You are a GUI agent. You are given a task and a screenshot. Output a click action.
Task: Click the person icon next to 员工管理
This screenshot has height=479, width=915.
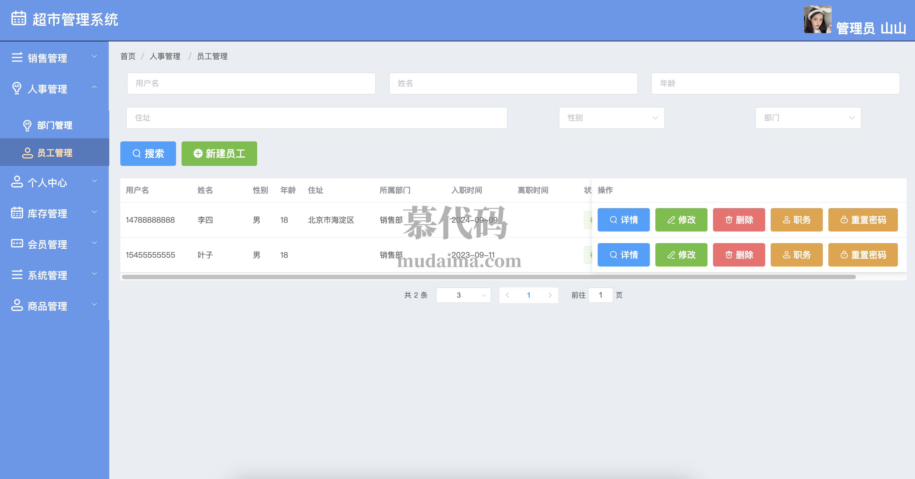(x=27, y=153)
